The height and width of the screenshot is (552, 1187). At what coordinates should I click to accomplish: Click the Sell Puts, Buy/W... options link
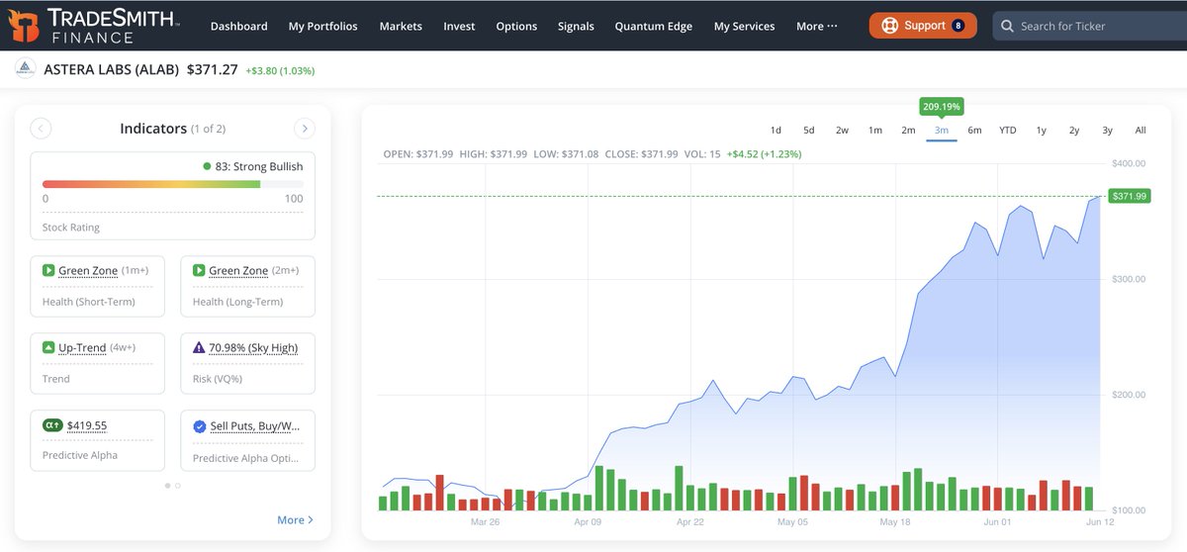pos(255,425)
